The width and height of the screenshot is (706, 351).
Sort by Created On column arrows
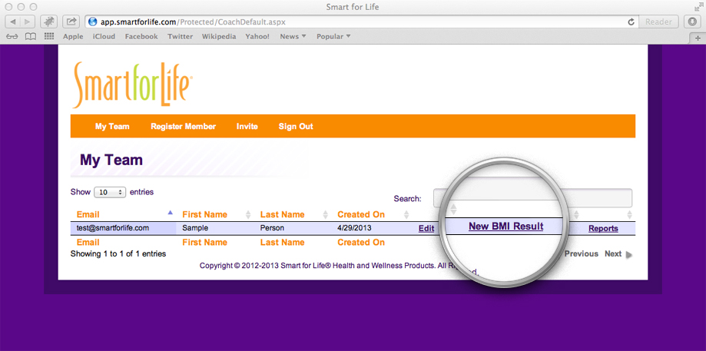406,214
